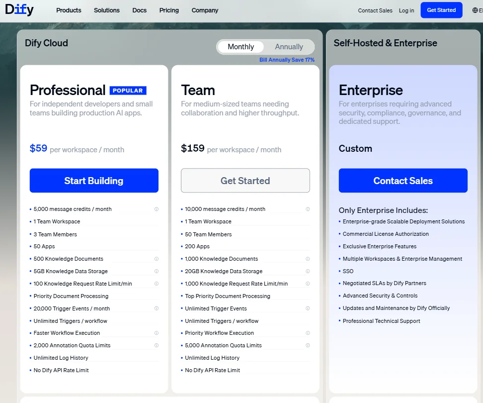
Task: Go to Docs
Action: point(139,10)
